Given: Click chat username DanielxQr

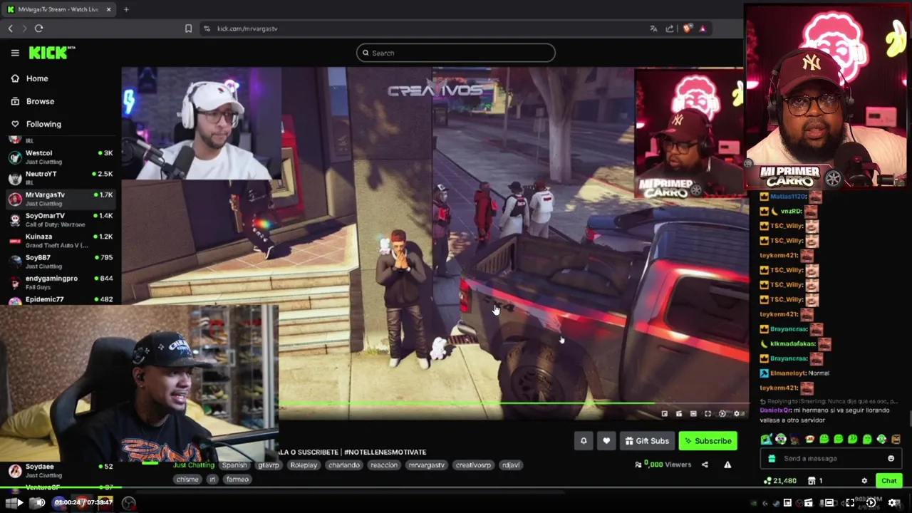Looking at the screenshot, I should pos(775,410).
